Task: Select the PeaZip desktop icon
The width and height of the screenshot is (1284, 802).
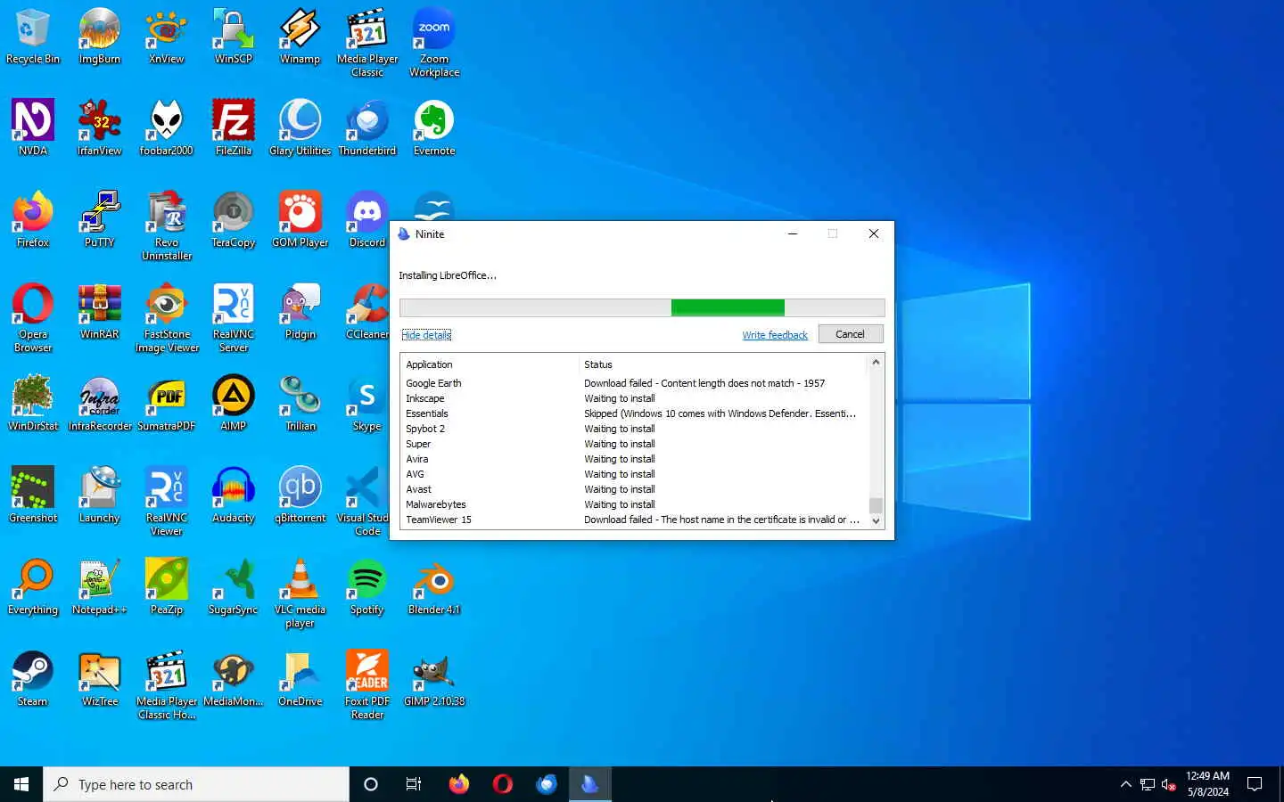Action: coord(166,587)
